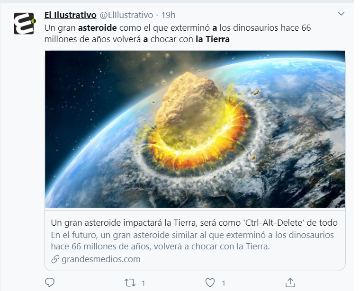Open the @ElIlustrativo handle
Image resolution: width=360 pixels, height=291 pixels.
[x=126, y=15]
